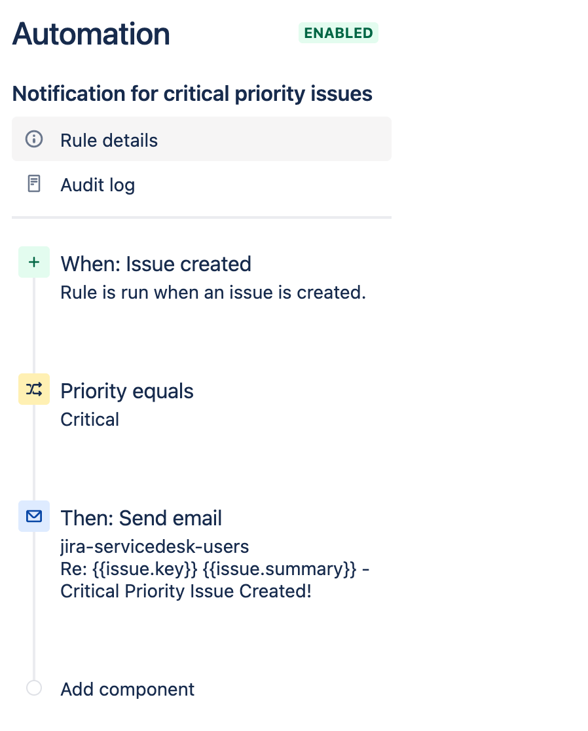The width and height of the screenshot is (588, 731).
Task: Open the Rule details section
Action: click(109, 140)
